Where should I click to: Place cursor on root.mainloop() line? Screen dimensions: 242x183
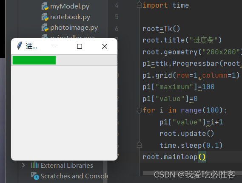click(x=174, y=157)
